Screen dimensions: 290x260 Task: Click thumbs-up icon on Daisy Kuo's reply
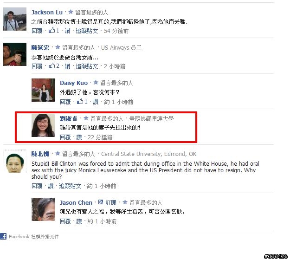point(80,101)
